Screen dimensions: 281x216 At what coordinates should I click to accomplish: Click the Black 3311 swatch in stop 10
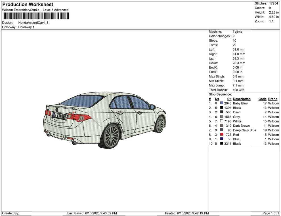point(222,144)
